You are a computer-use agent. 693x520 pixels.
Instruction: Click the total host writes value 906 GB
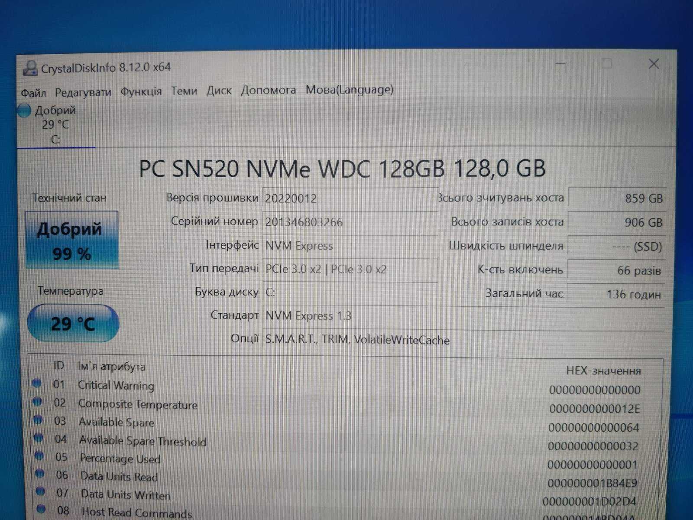click(x=616, y=222)
